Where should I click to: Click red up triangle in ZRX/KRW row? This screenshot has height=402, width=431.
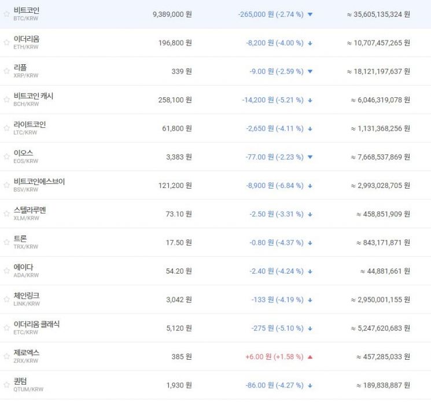[310, 357]
